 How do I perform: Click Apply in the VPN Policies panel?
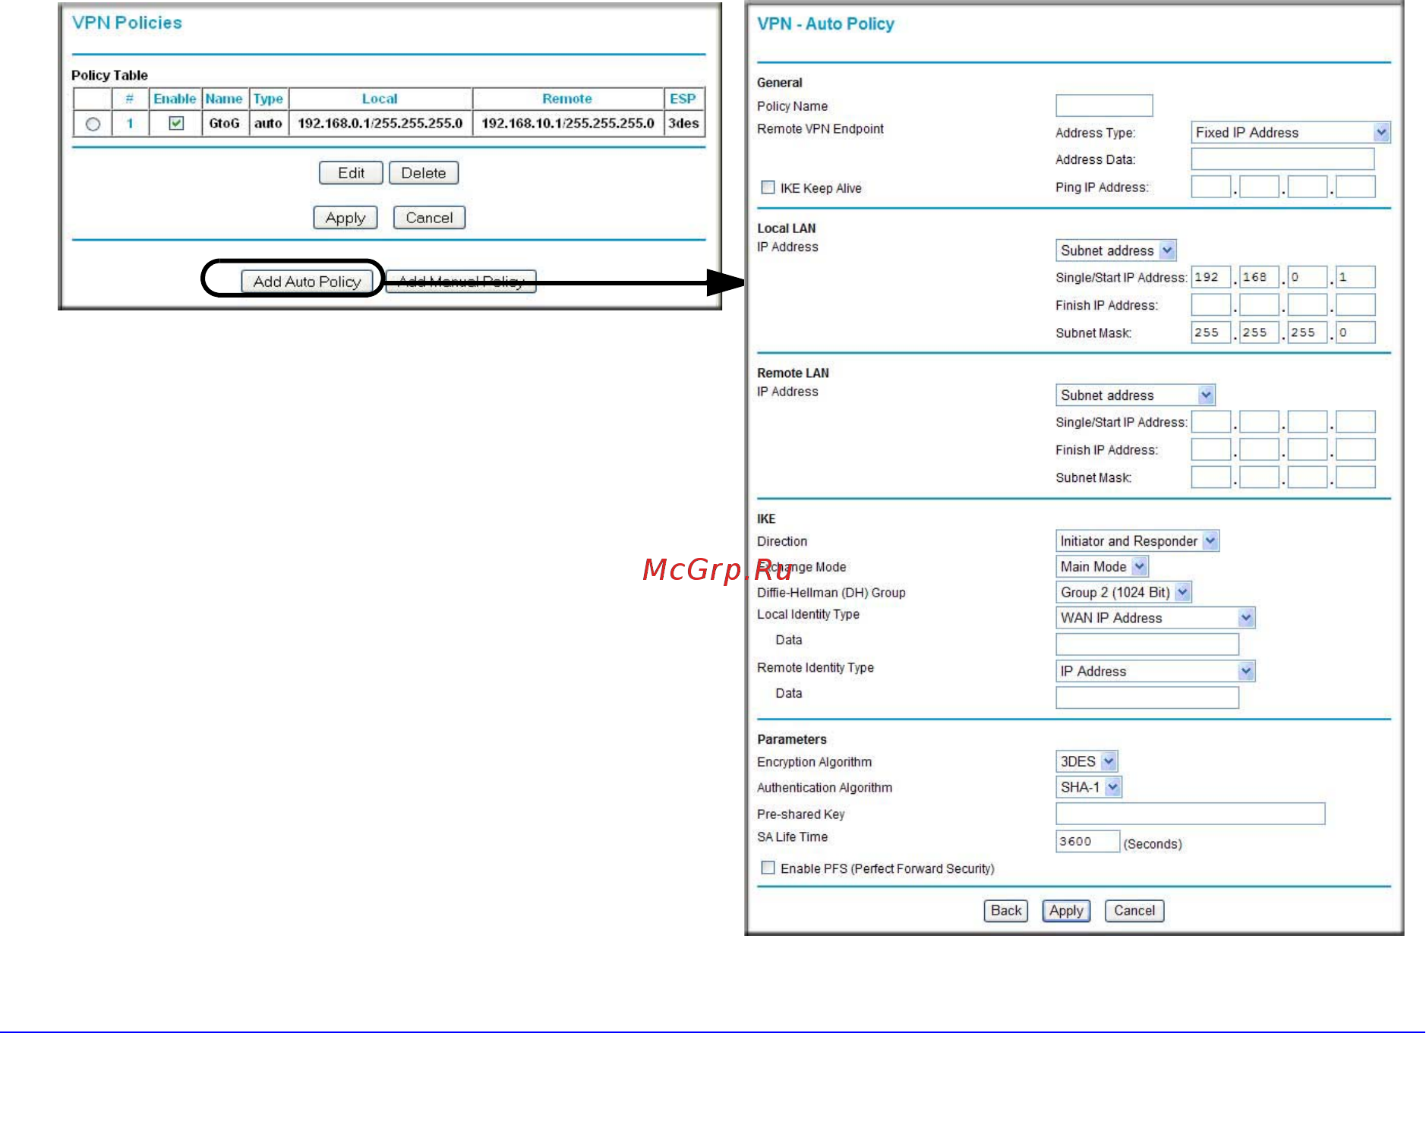pos(345,218)
